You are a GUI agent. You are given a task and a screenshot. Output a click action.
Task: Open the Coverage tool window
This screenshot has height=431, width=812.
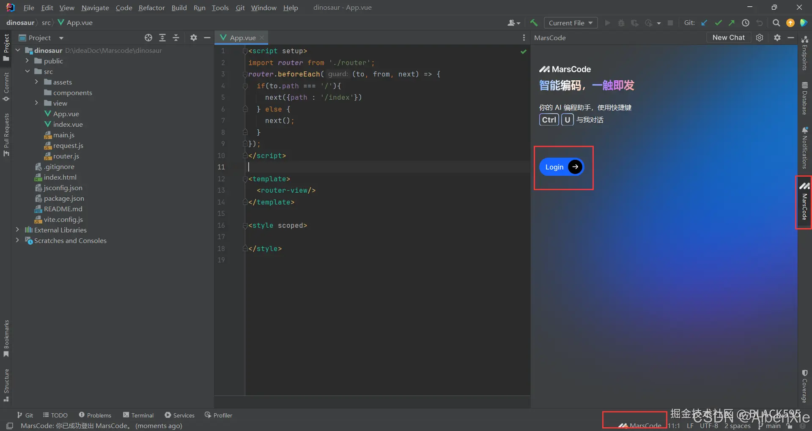pyautogui.click(x=804, y=386)
